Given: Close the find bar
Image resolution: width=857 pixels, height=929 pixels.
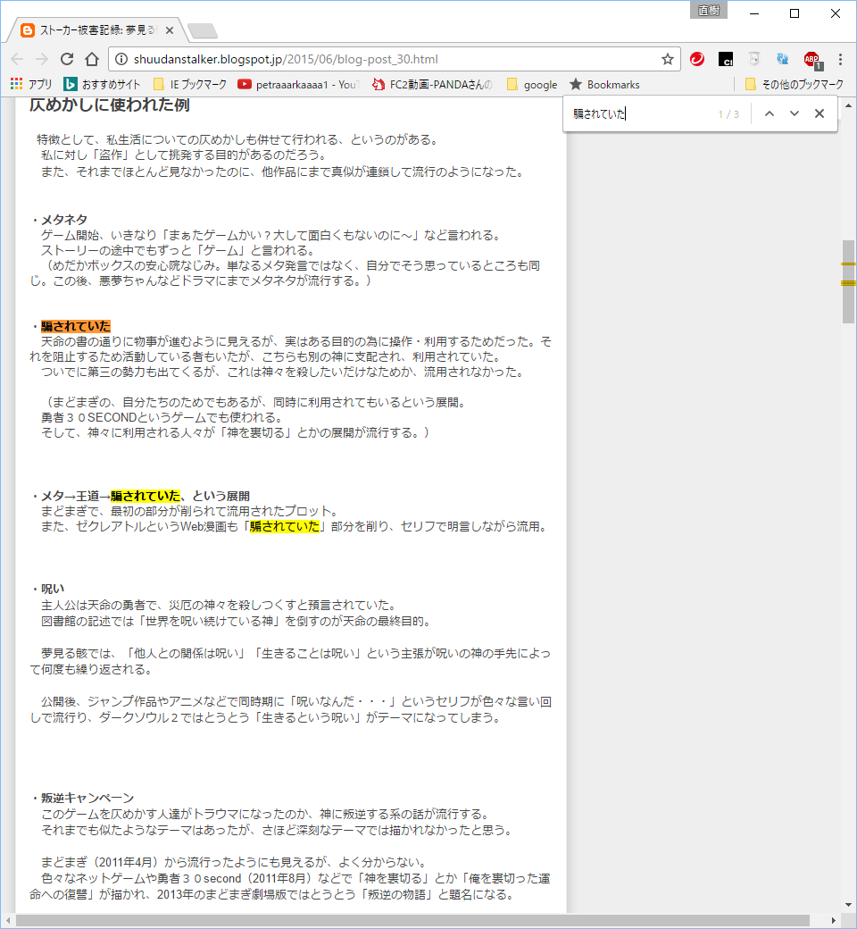Looking at the screenshot, I should point(820,113).
